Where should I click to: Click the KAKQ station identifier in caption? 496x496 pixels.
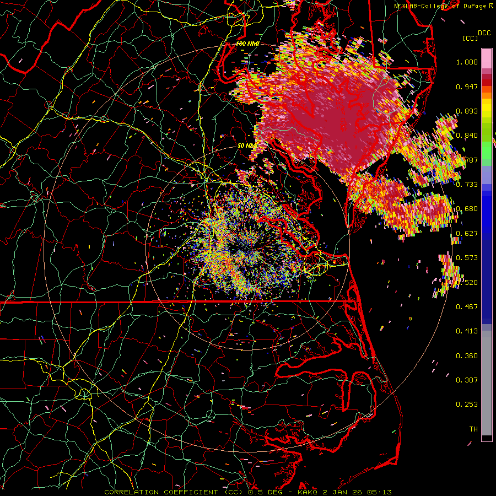tap(308, 492)
